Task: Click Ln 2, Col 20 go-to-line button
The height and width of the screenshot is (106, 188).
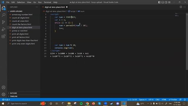Action: coord(132,100)
